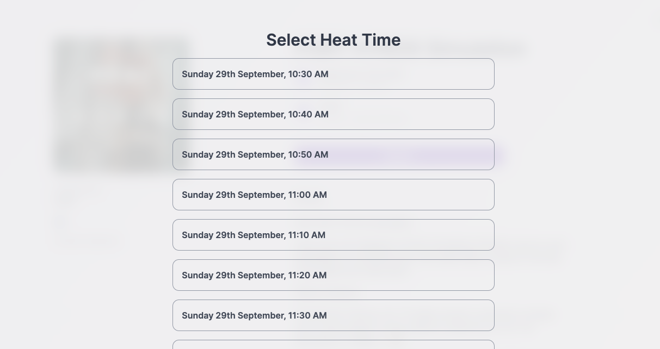Click the partially visible option below 11:30 AM
This screenshot has width=660, height=349.
[x=333, y=345]
